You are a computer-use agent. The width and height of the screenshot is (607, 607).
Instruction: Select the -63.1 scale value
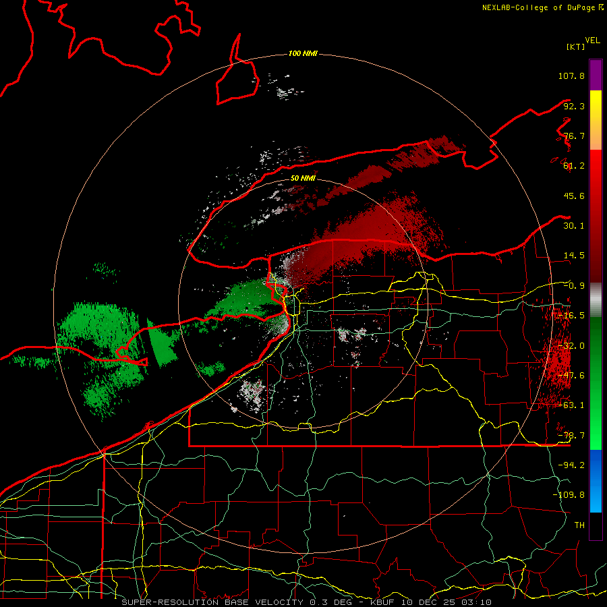tap(571, 405)
